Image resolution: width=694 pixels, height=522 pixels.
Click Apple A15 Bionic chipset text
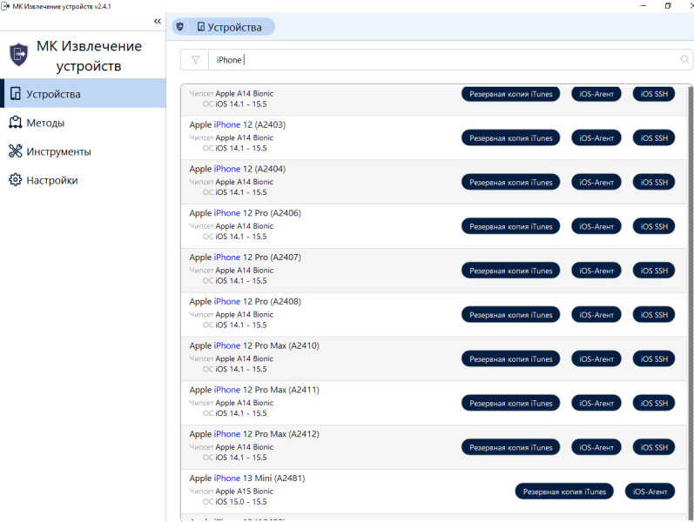click(245, 492)
